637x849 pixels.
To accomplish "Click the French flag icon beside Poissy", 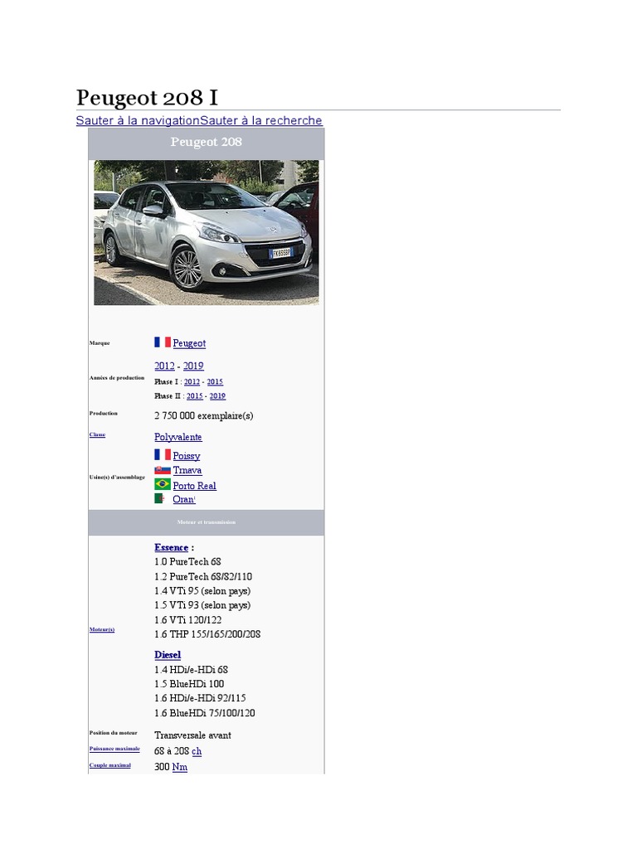I will point(163,455).
